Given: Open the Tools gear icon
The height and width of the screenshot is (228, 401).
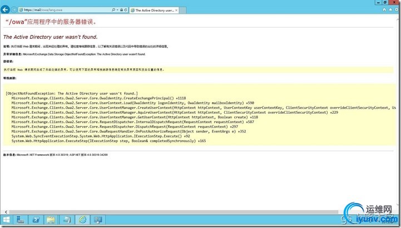Looking at the screenshot, I should tap(397, 9).
